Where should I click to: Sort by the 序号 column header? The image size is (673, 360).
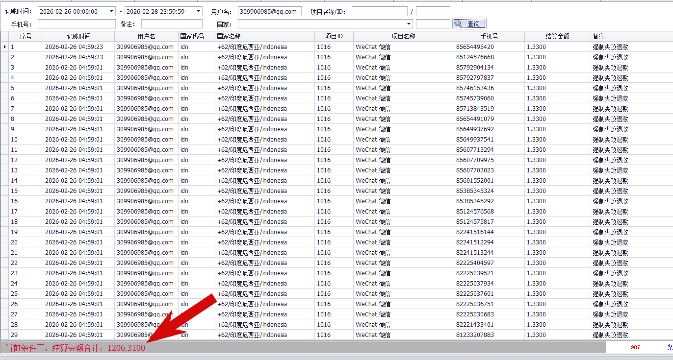(x=26, y=36)
